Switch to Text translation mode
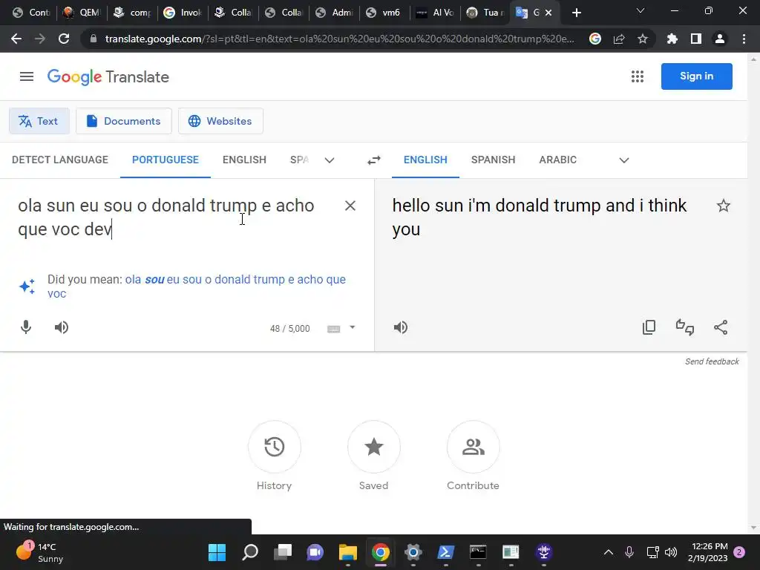 point(39,121)
